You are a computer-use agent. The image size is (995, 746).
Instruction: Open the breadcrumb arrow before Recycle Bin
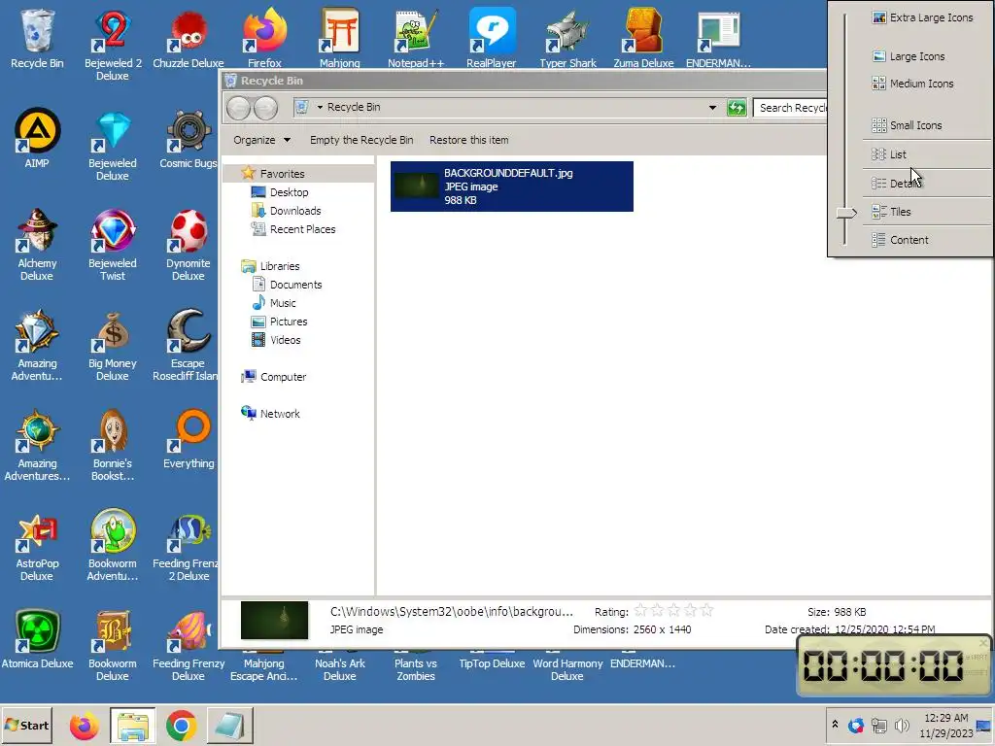click(320, 107)
